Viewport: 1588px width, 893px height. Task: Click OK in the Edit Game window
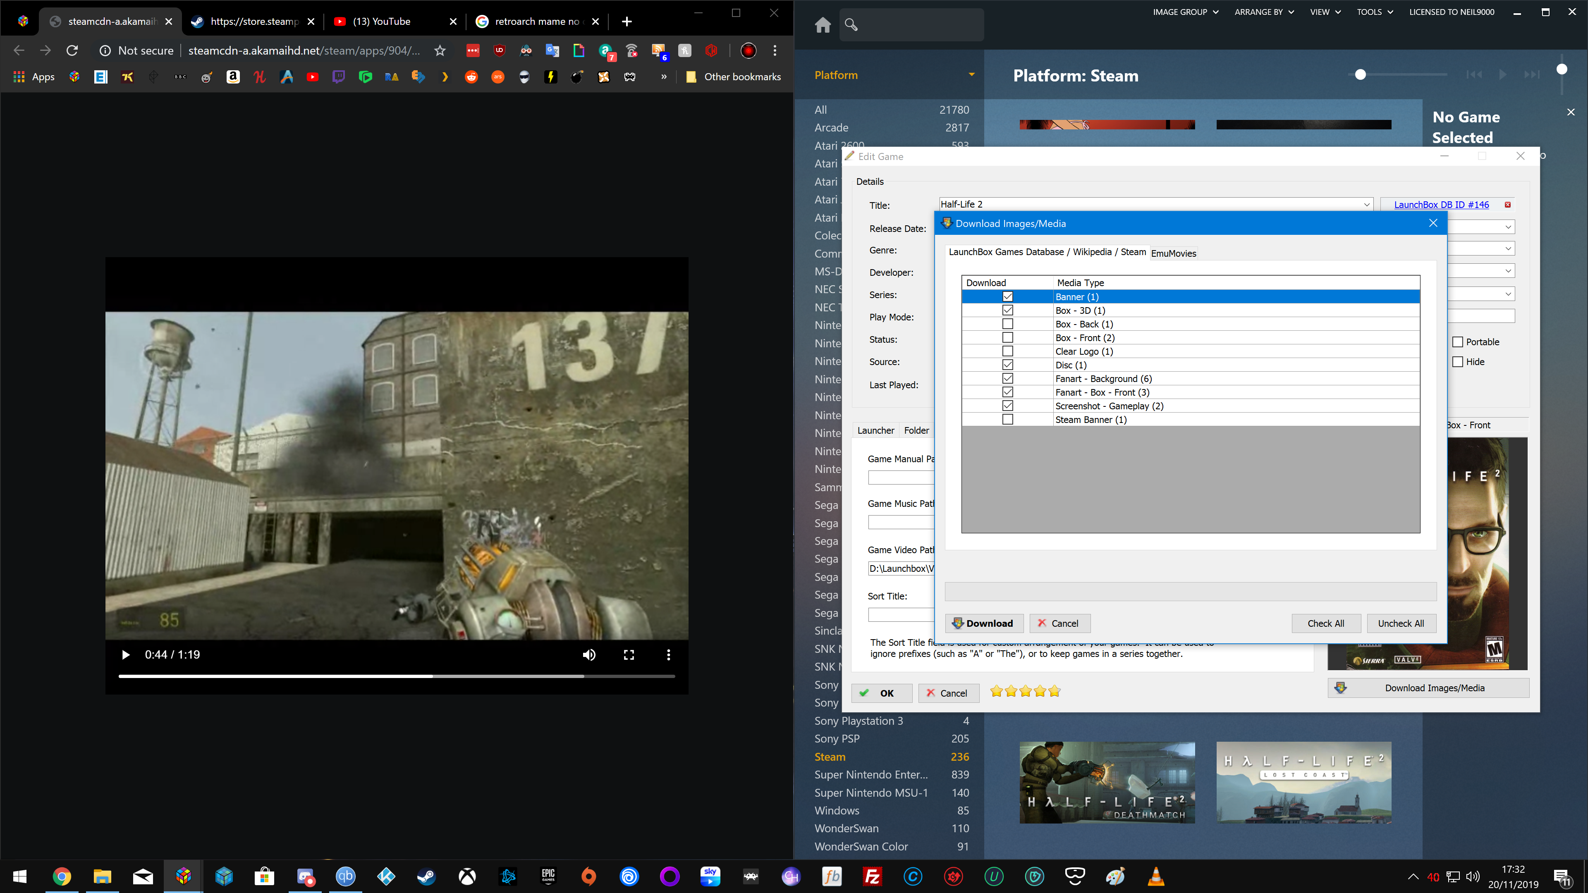[882, 693]
